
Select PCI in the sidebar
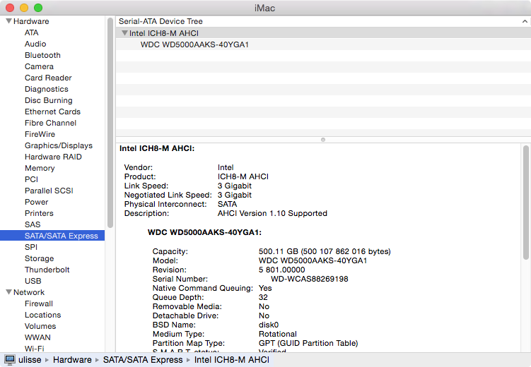tap(32, 179)
